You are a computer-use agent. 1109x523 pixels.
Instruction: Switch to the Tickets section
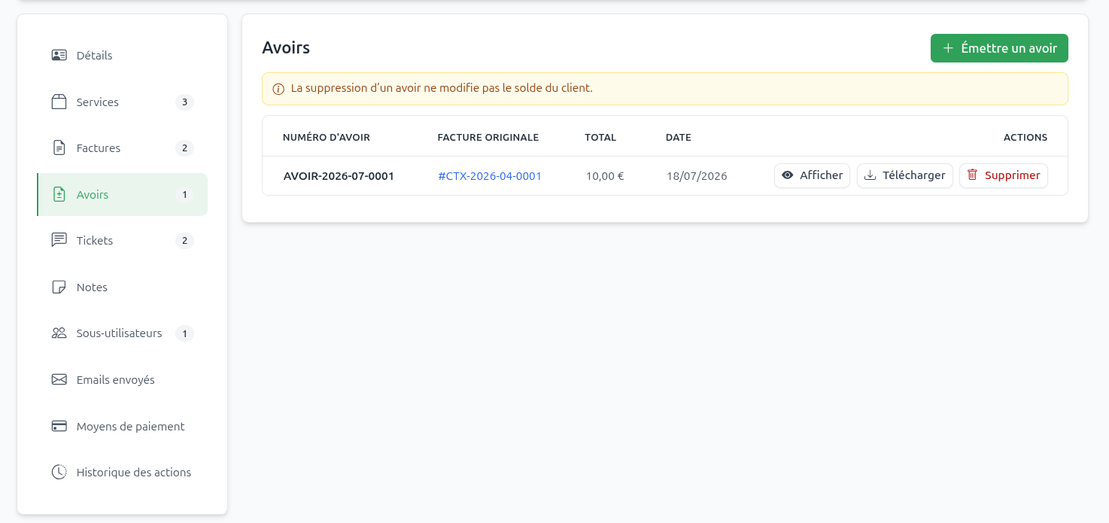tap(122, 241)
